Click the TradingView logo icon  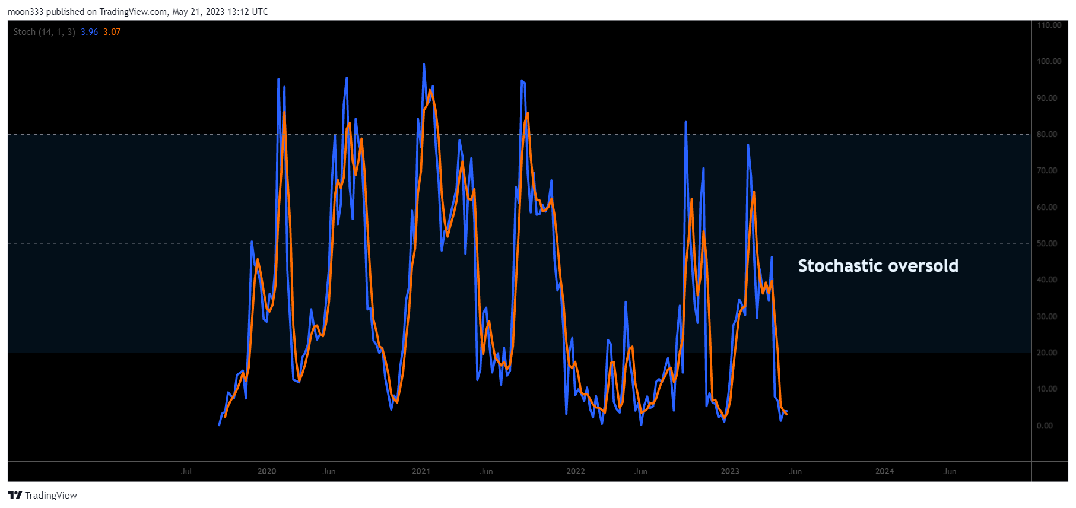15,495
